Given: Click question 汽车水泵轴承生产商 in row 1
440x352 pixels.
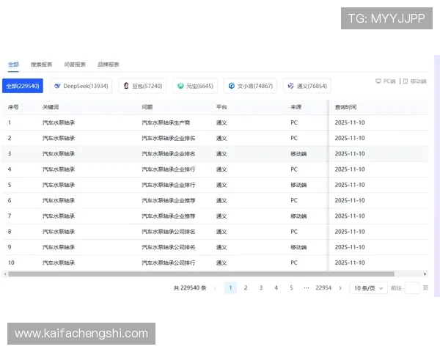Looking at the screenshot, I should click(x=166, y=122).
